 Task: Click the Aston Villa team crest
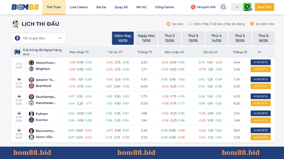31,137
